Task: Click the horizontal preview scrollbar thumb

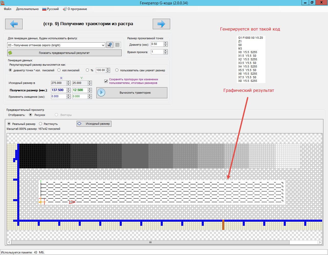Action: (x=150, y=242)
